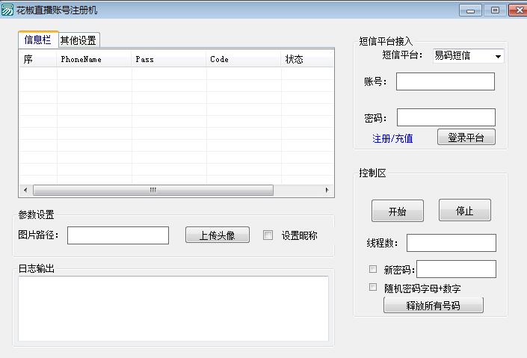Open the 注册/充值 link
The width and height of the screenshot is (527, 358).
[392, 138]
